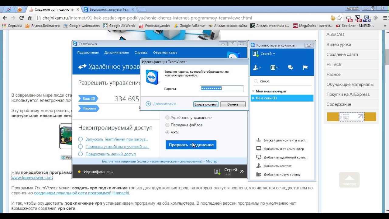This screenshot has width=389, height=219.
Task: Open the Обратная связь menu item
Action: 165,53
